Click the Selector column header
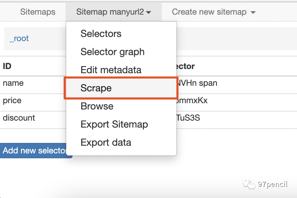This screenshot has height=198, width=297. pos(186,66)
